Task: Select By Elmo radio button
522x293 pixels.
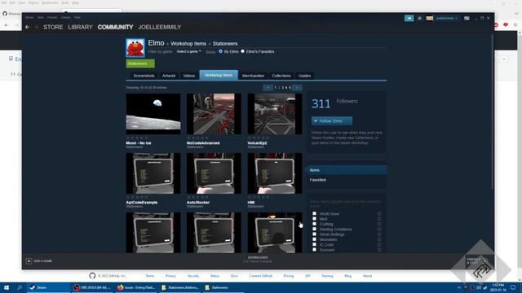Action: [220, 51]
